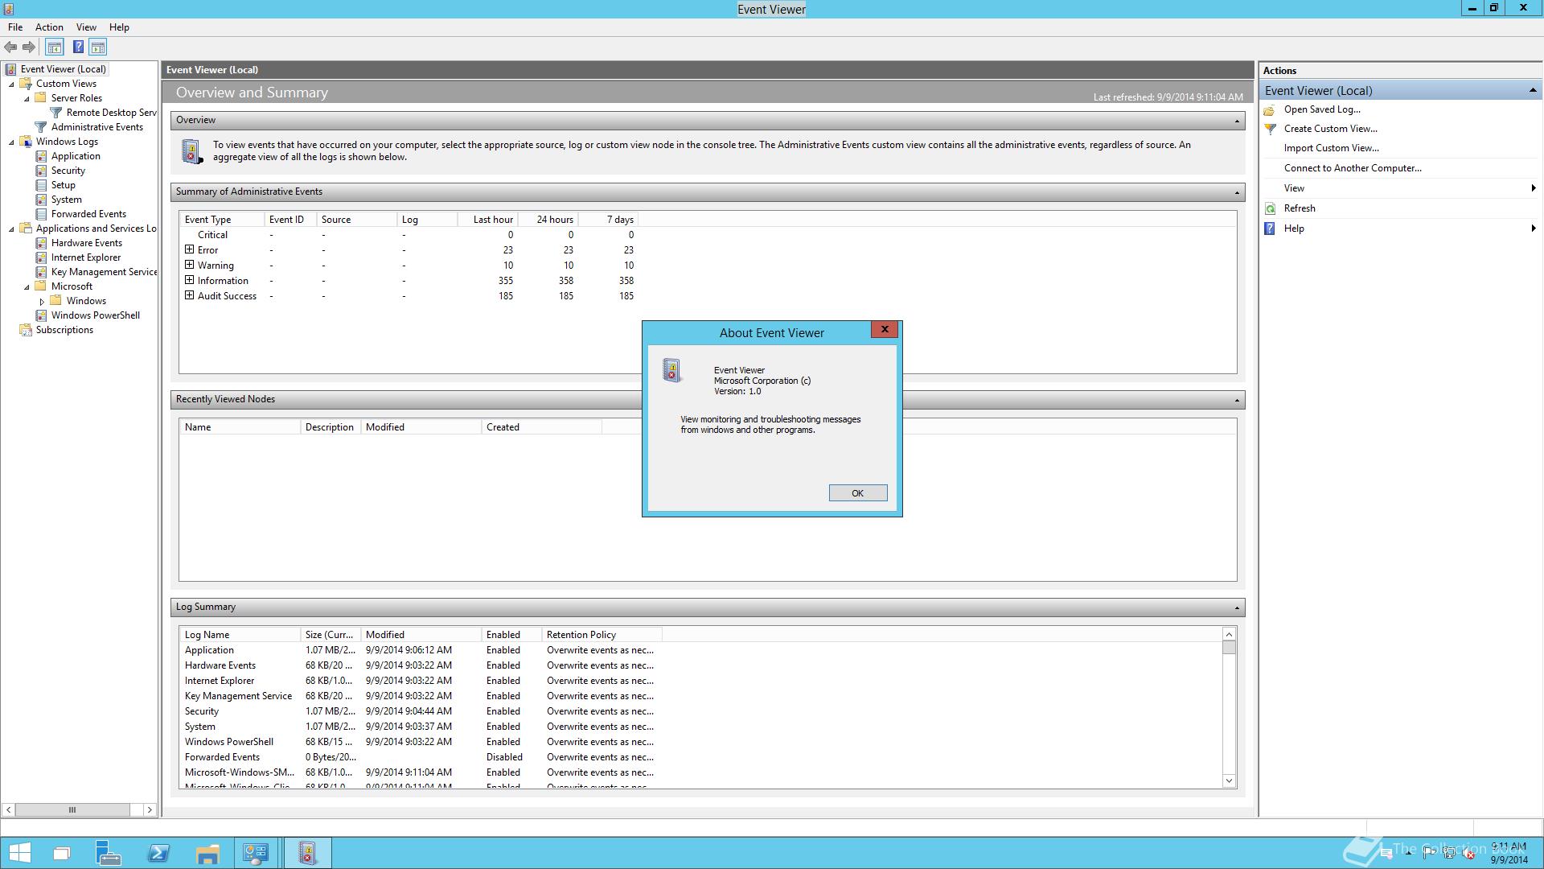1544x869 pixels.
Task: Click the console tree horizontal scrollbar thumb
Action: (72, 810)
